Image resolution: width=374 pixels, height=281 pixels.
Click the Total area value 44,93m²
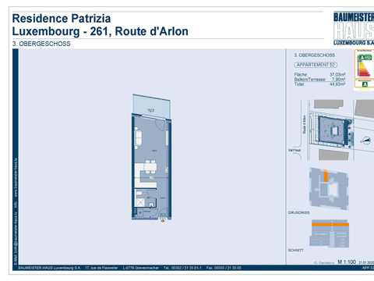pos(337,84)
